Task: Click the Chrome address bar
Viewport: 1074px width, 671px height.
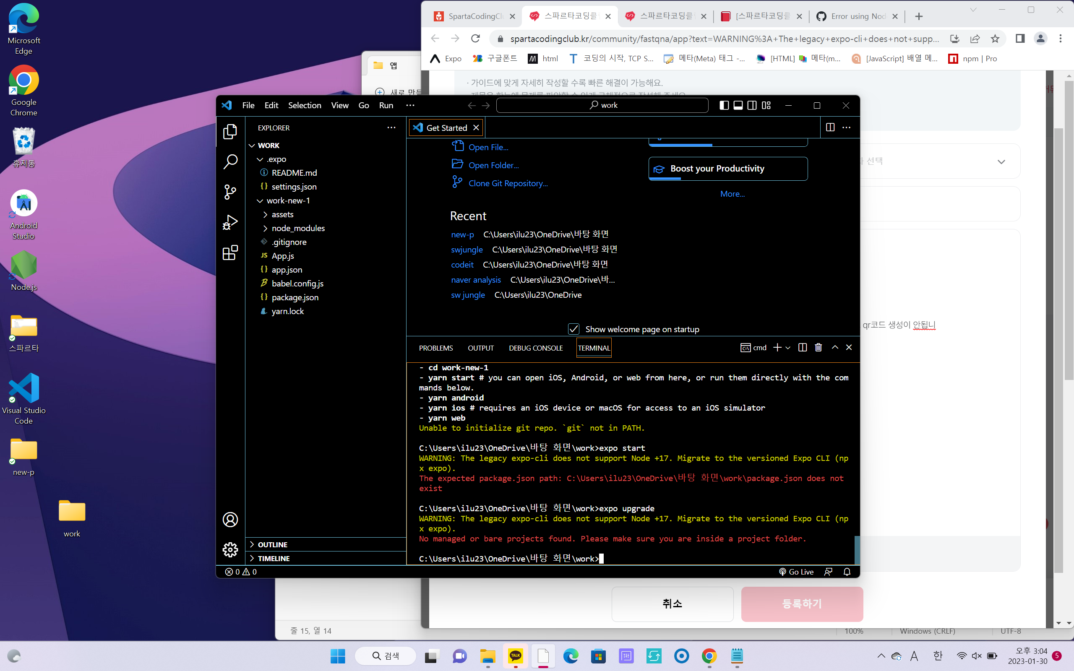Action: point(724,39)
